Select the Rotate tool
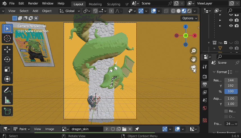This screenshot has height=138, width=241. (x=7, y=60)
